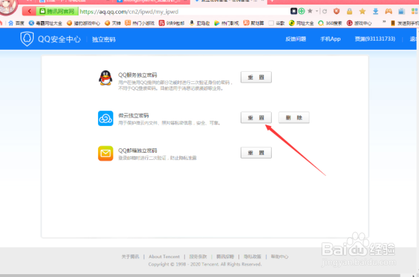The height and width of the screenshot is (277, 419).
Task: Delete the 微云独立密码 with 删除 button
Action: point(294,117)
